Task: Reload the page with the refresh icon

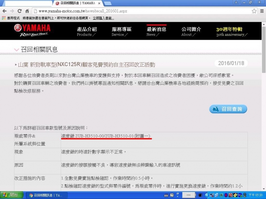Action: 20,11
